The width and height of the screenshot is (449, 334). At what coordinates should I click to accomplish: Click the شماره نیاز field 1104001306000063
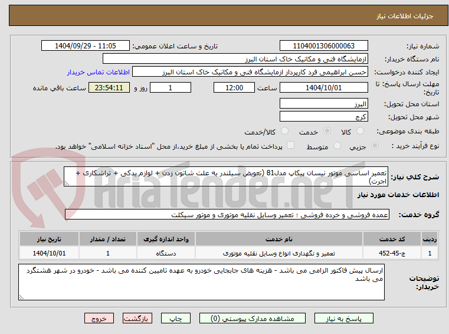click(x=323, y=46)
